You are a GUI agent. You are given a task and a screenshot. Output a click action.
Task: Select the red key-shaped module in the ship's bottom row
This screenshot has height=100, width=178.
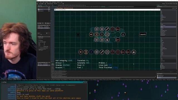118,40
